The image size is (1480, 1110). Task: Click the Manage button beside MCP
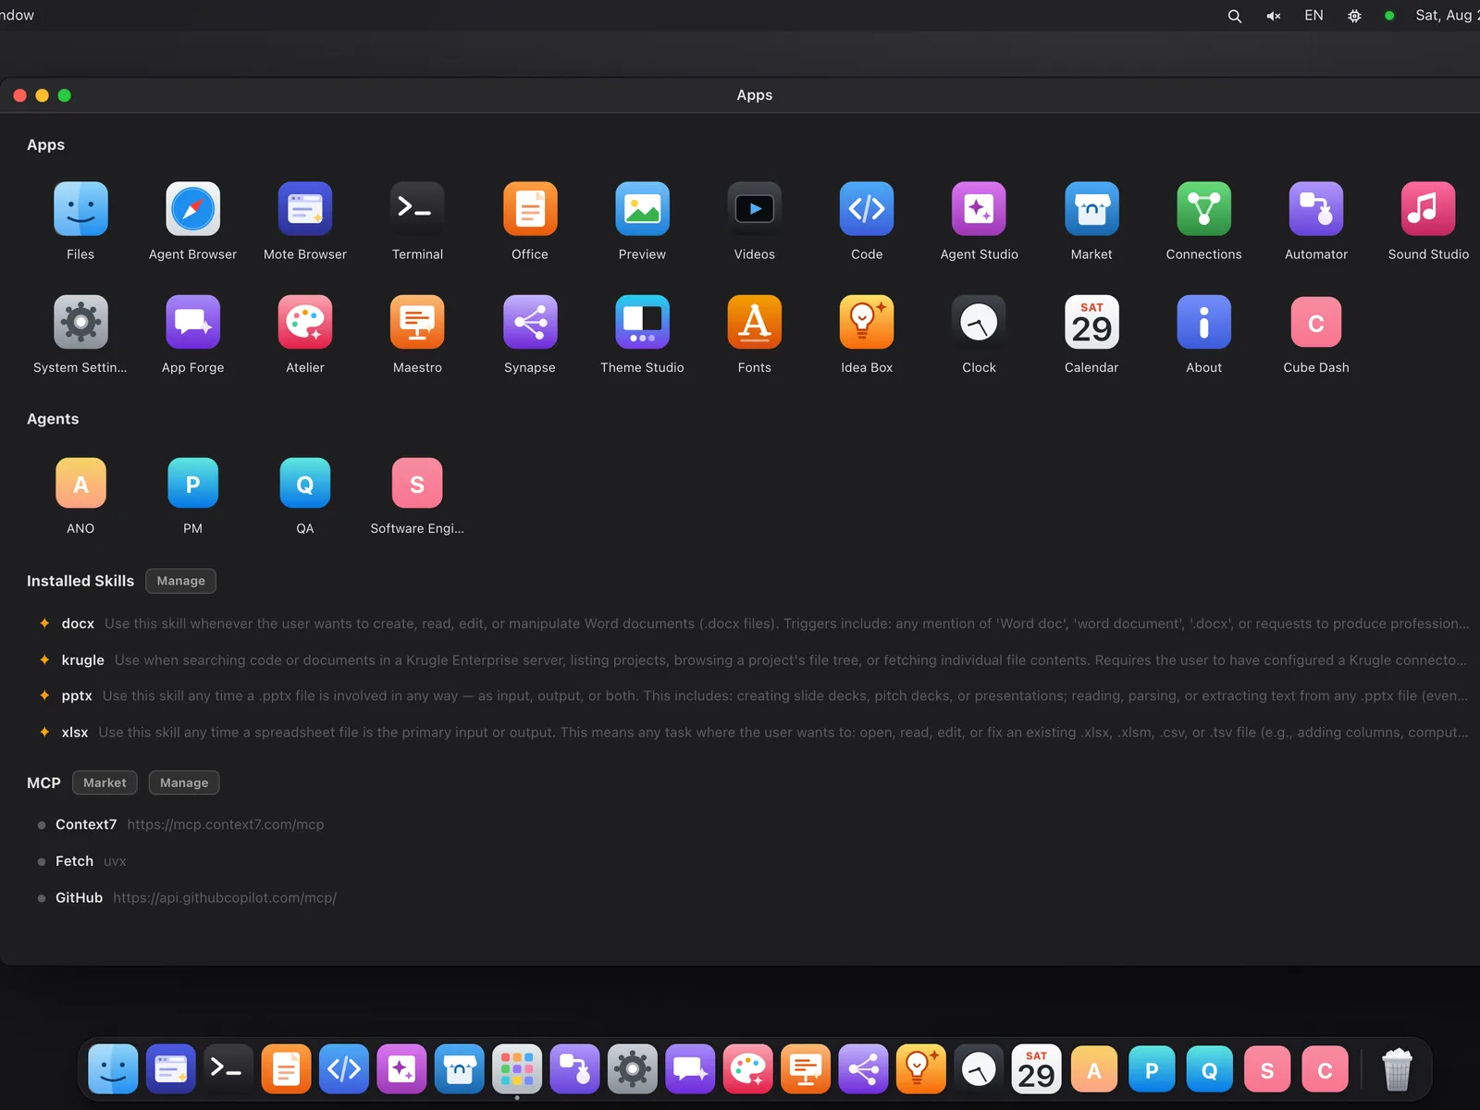coord(184,783)
